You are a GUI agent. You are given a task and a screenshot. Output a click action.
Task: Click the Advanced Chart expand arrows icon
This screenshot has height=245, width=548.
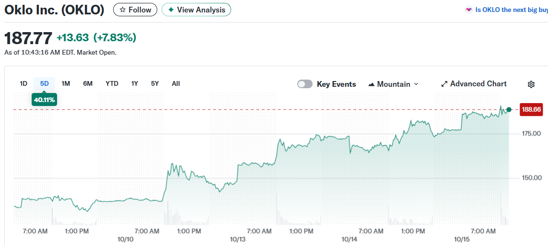(x=444, y=84)
